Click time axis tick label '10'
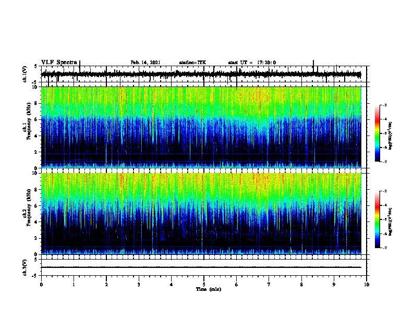The height and width of the screenshot is (319, 413). pyautogui.click(x=367, y=285)
